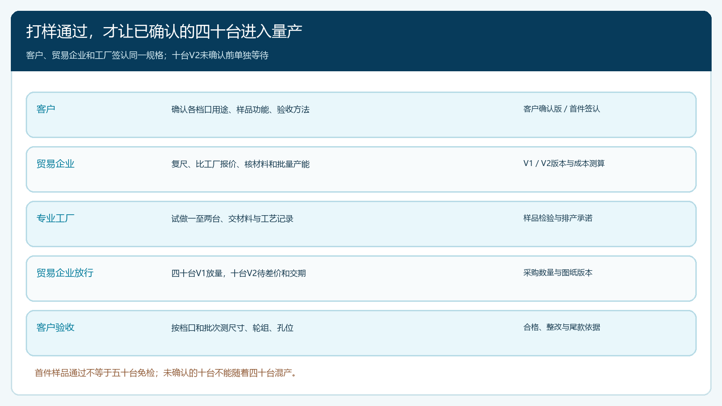
Task: Click the text 样品检验与排产承诺
Action: tap(558, 218)
